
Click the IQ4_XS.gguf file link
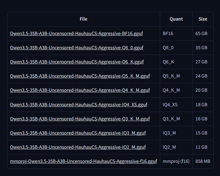click(78, 105)
